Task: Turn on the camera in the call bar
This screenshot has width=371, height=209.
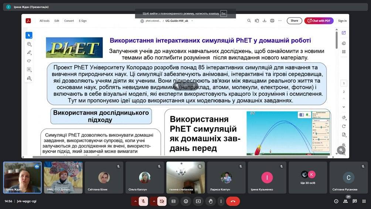Action: coord(161,201)
